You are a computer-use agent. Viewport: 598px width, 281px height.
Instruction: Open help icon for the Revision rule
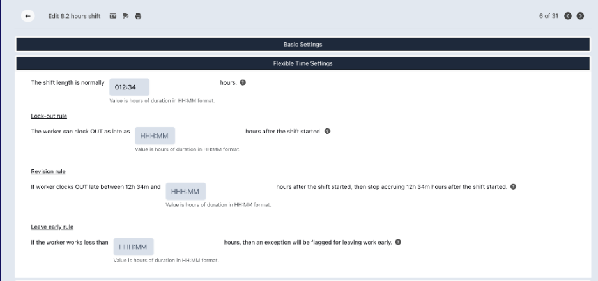513,187
